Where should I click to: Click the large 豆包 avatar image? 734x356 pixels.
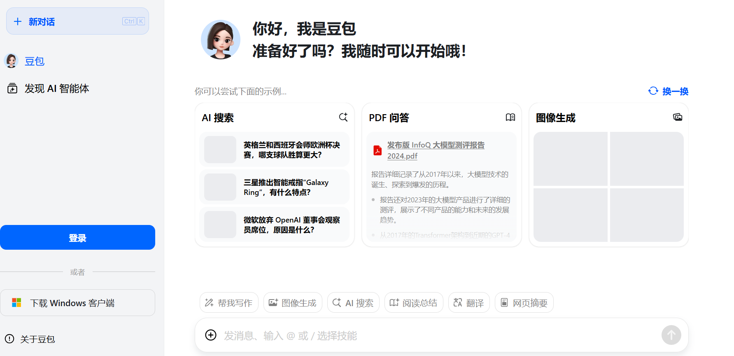coord(221,40)
